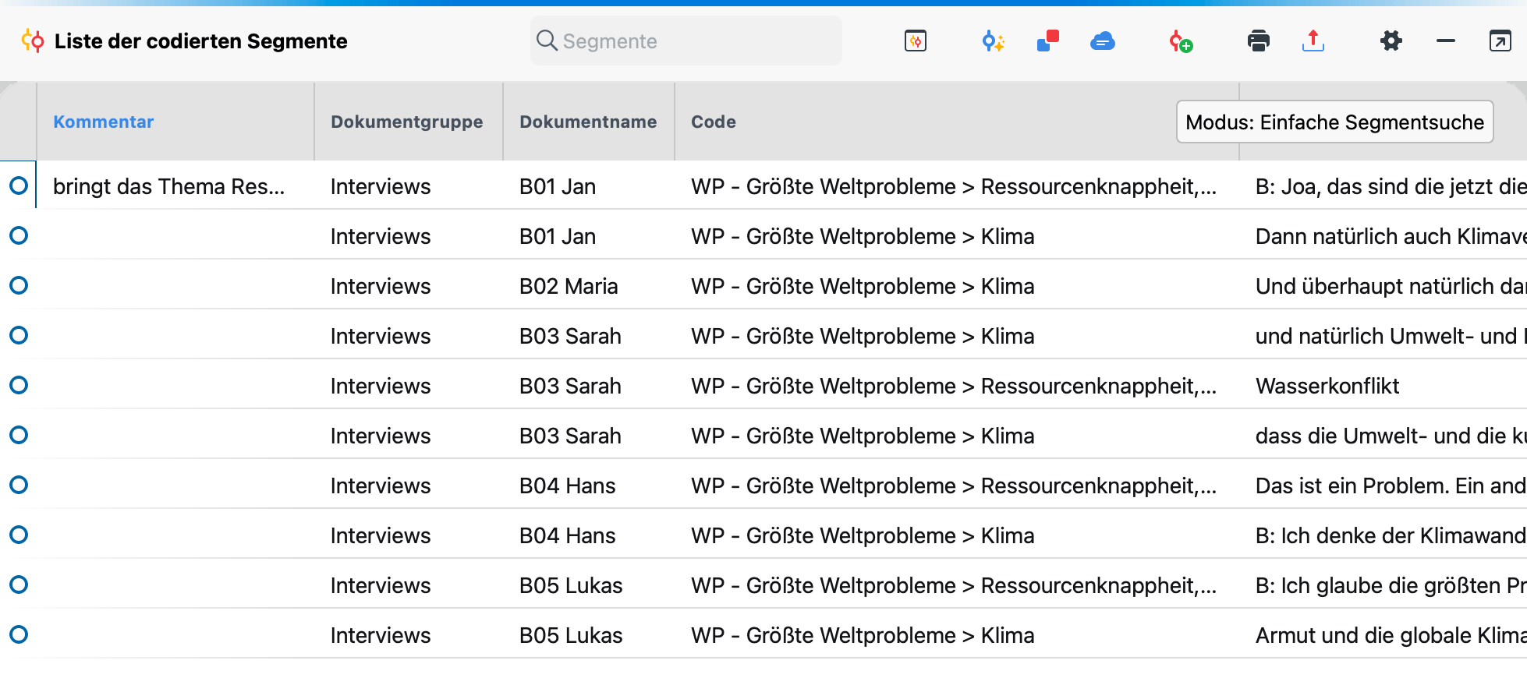Image resolution: width=1527 pixels, height=678 pixels.
Task: Select Ressourcenknappheit code in B04 Hans row
Action: (954, 486)
